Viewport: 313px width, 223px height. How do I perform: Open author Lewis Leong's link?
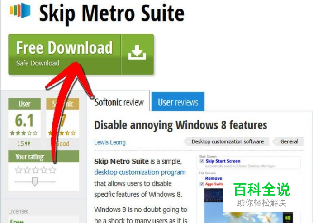[110, 142]
